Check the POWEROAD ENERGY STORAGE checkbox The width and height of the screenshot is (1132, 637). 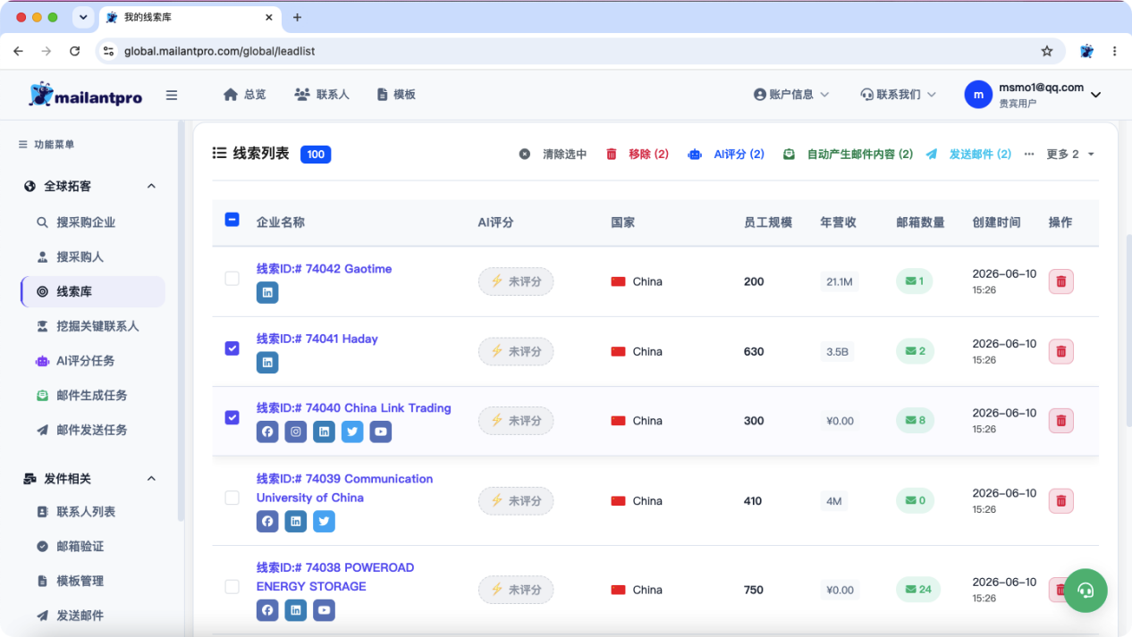pyautogui.click(x=232, y=587)
